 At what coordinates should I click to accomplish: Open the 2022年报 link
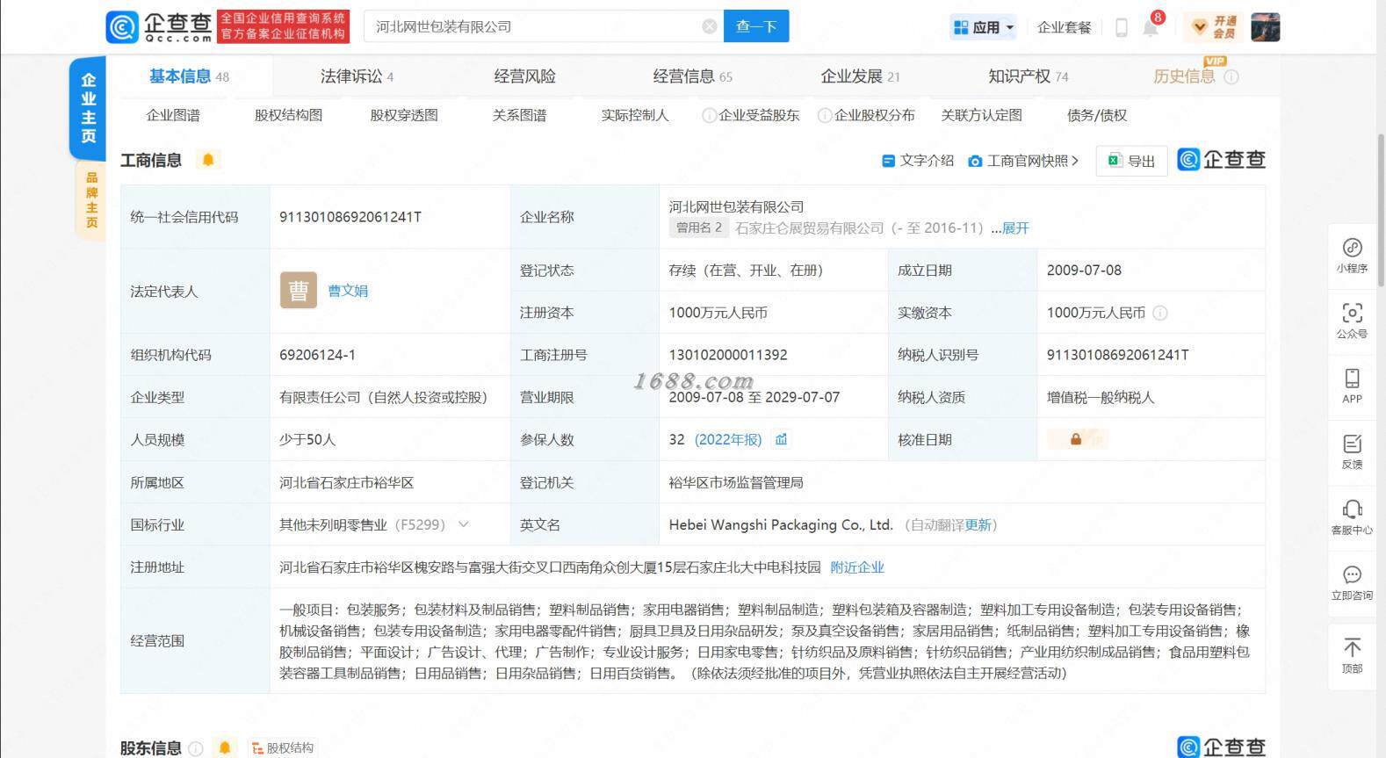pyautogui.click(x=728, y=439)
